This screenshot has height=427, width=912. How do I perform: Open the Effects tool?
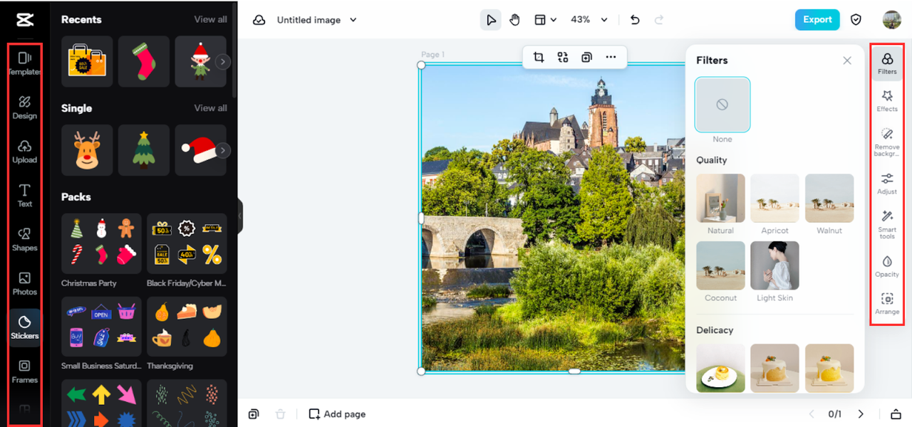click(887, 101)
